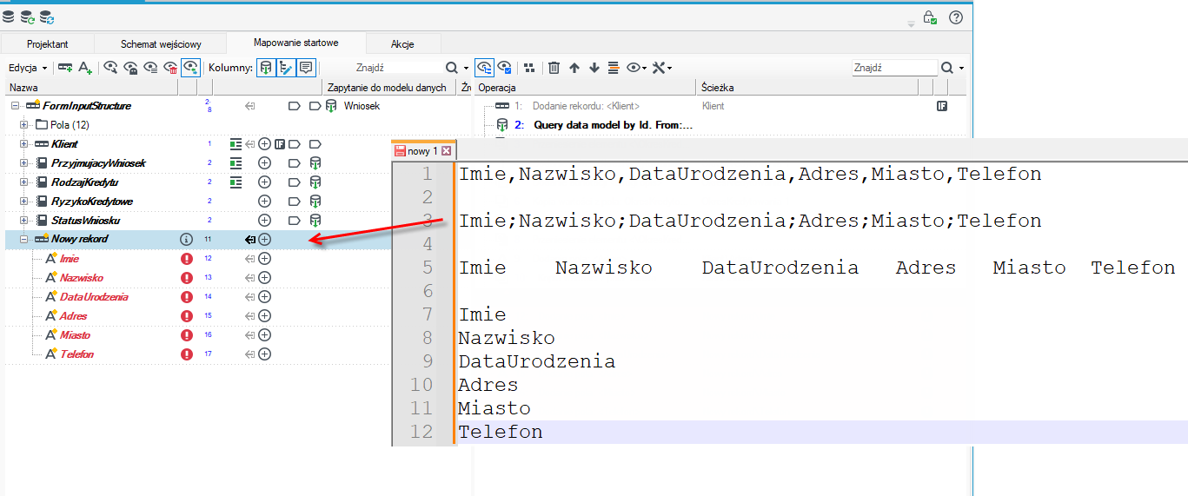Open the Edycja dropdown menu
This screenshot has width=1188, height=496.
(x=28, y=67)
